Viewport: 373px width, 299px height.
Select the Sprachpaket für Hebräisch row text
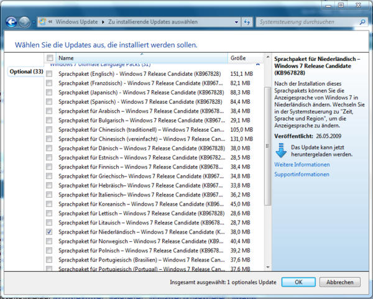tap(140, 185)
